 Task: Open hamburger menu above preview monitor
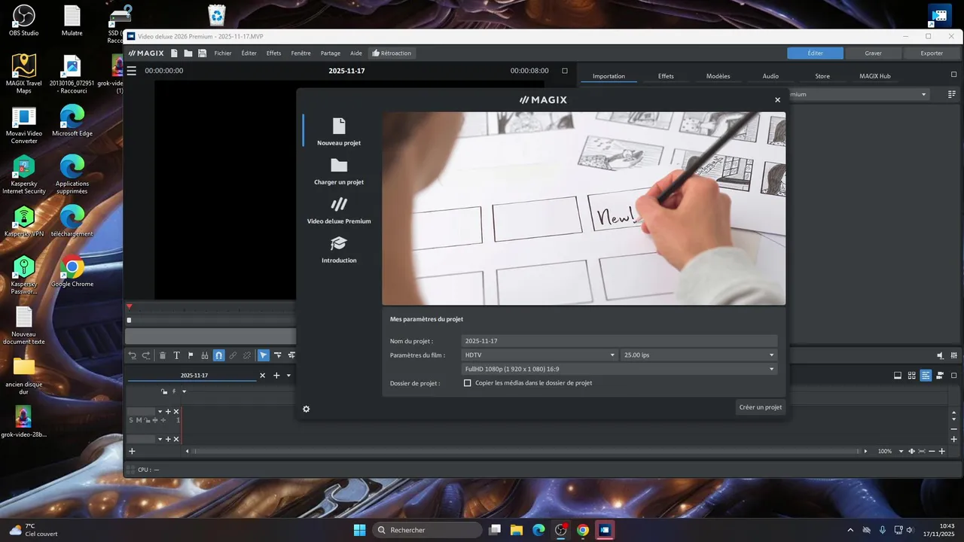pyautogui.click(x=132, y=71)
